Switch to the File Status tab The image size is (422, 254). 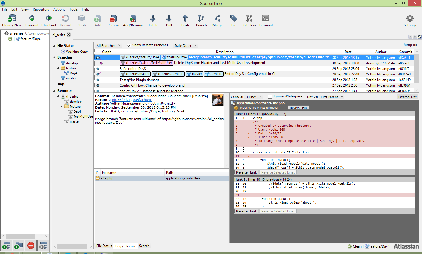tap(104, 246)
